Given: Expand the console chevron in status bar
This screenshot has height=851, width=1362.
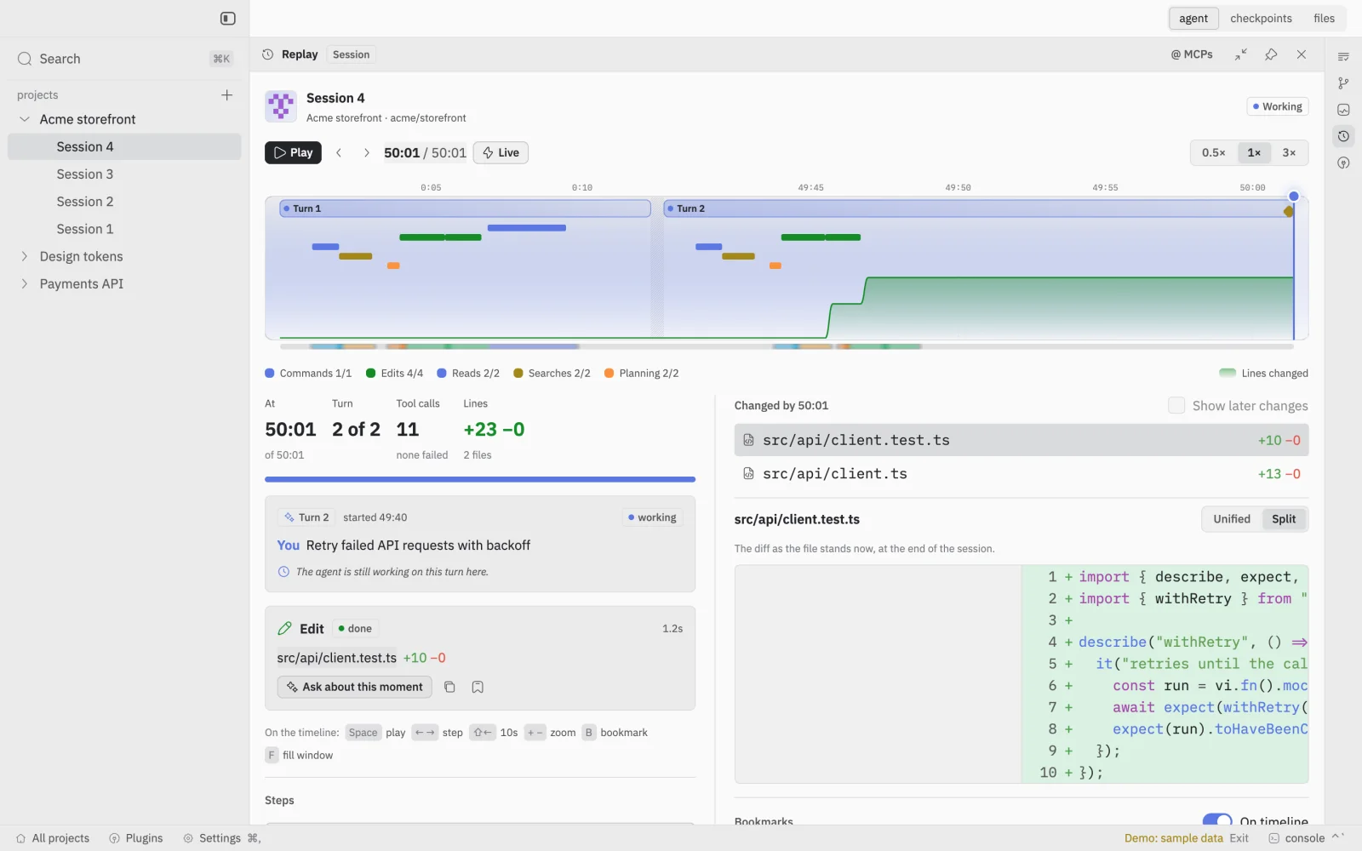Looking at the screenshot, I should point(1337,837).
